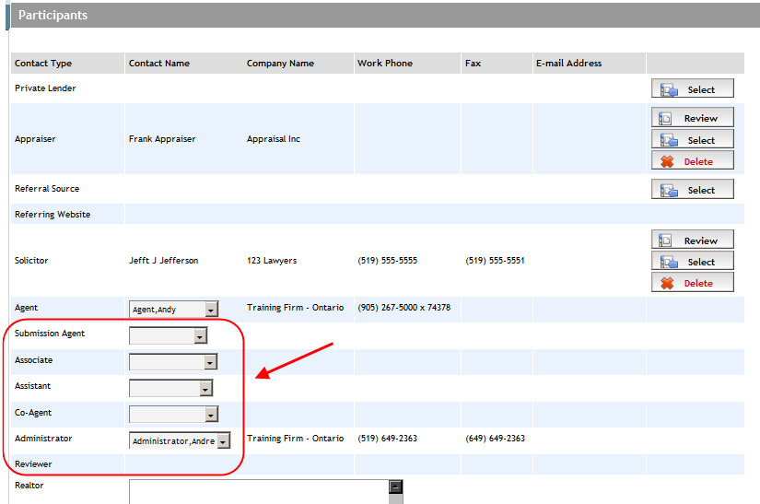Click document icon on Solicitor Review button
The height and width of the screenshot is (504, 760).
665,240
